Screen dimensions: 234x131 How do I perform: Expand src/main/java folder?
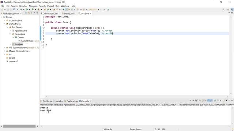[x=4, y=20]
